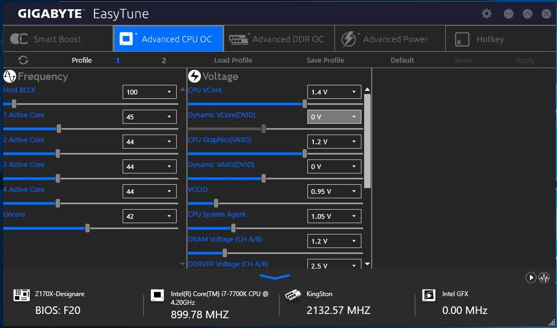The image size is (557, 328).
Task: Click the Default button
Action: pyautogui.click(x=402, y=61)
